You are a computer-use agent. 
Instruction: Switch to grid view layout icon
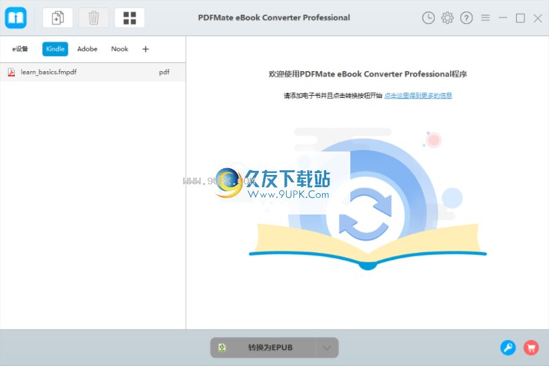pyautogui.click(x=130, y=17)
